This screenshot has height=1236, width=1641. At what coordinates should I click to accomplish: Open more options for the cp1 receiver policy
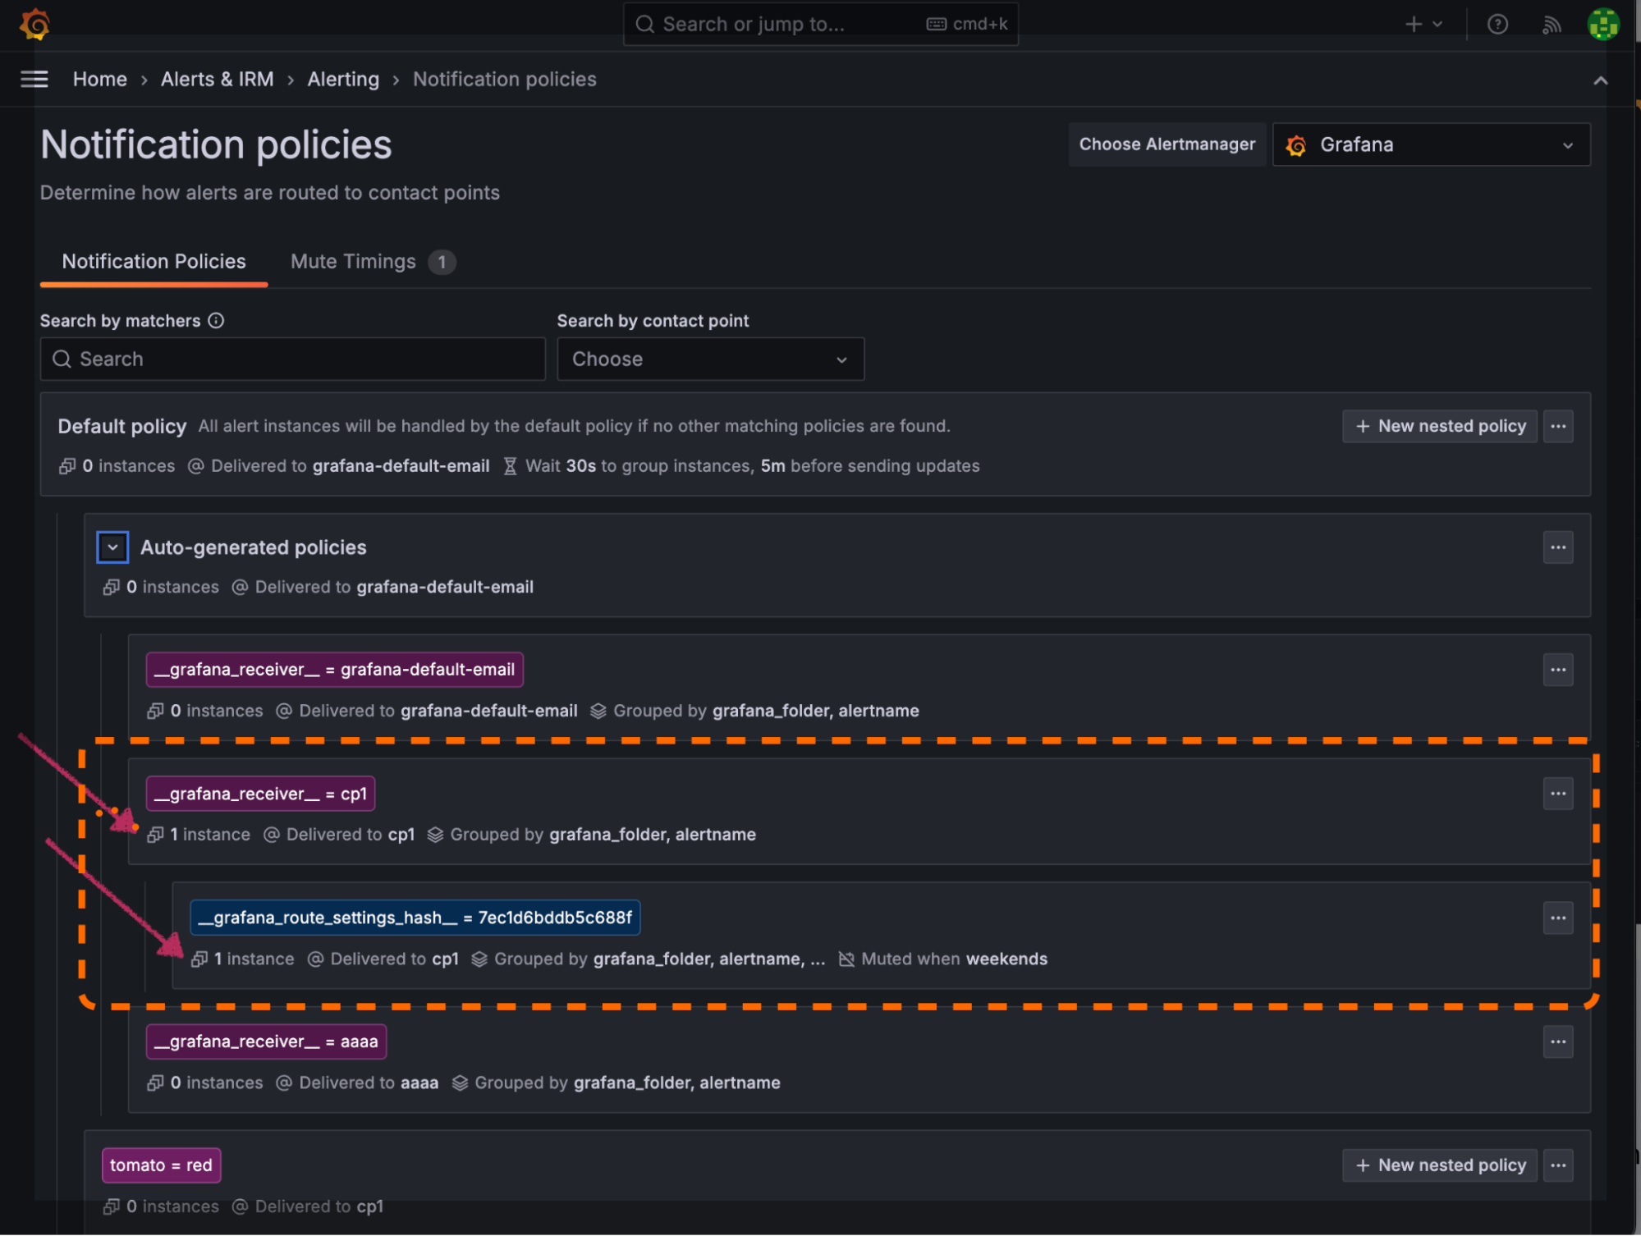click(1558, 793)
